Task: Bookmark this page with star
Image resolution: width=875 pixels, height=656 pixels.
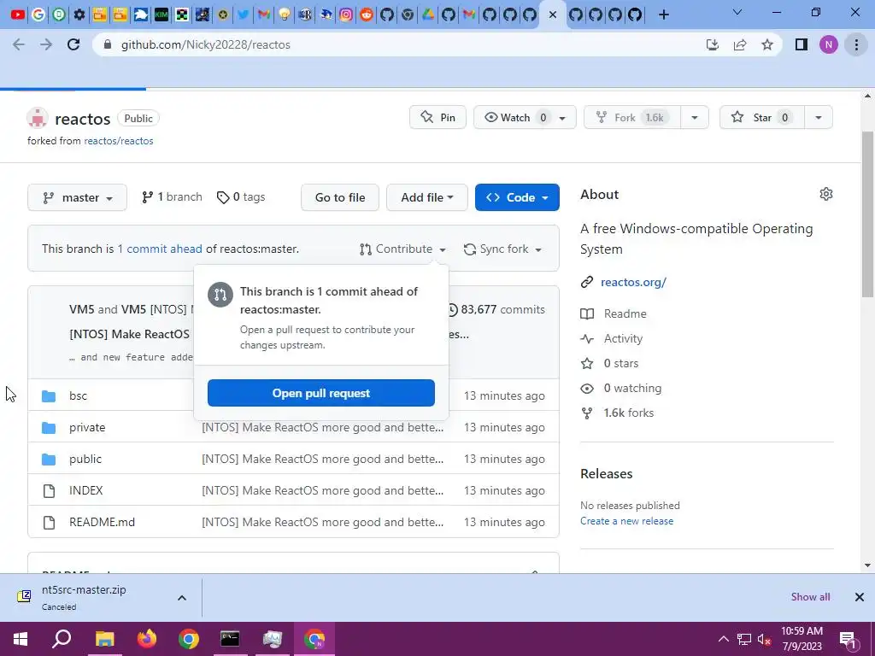Action: 767,44
